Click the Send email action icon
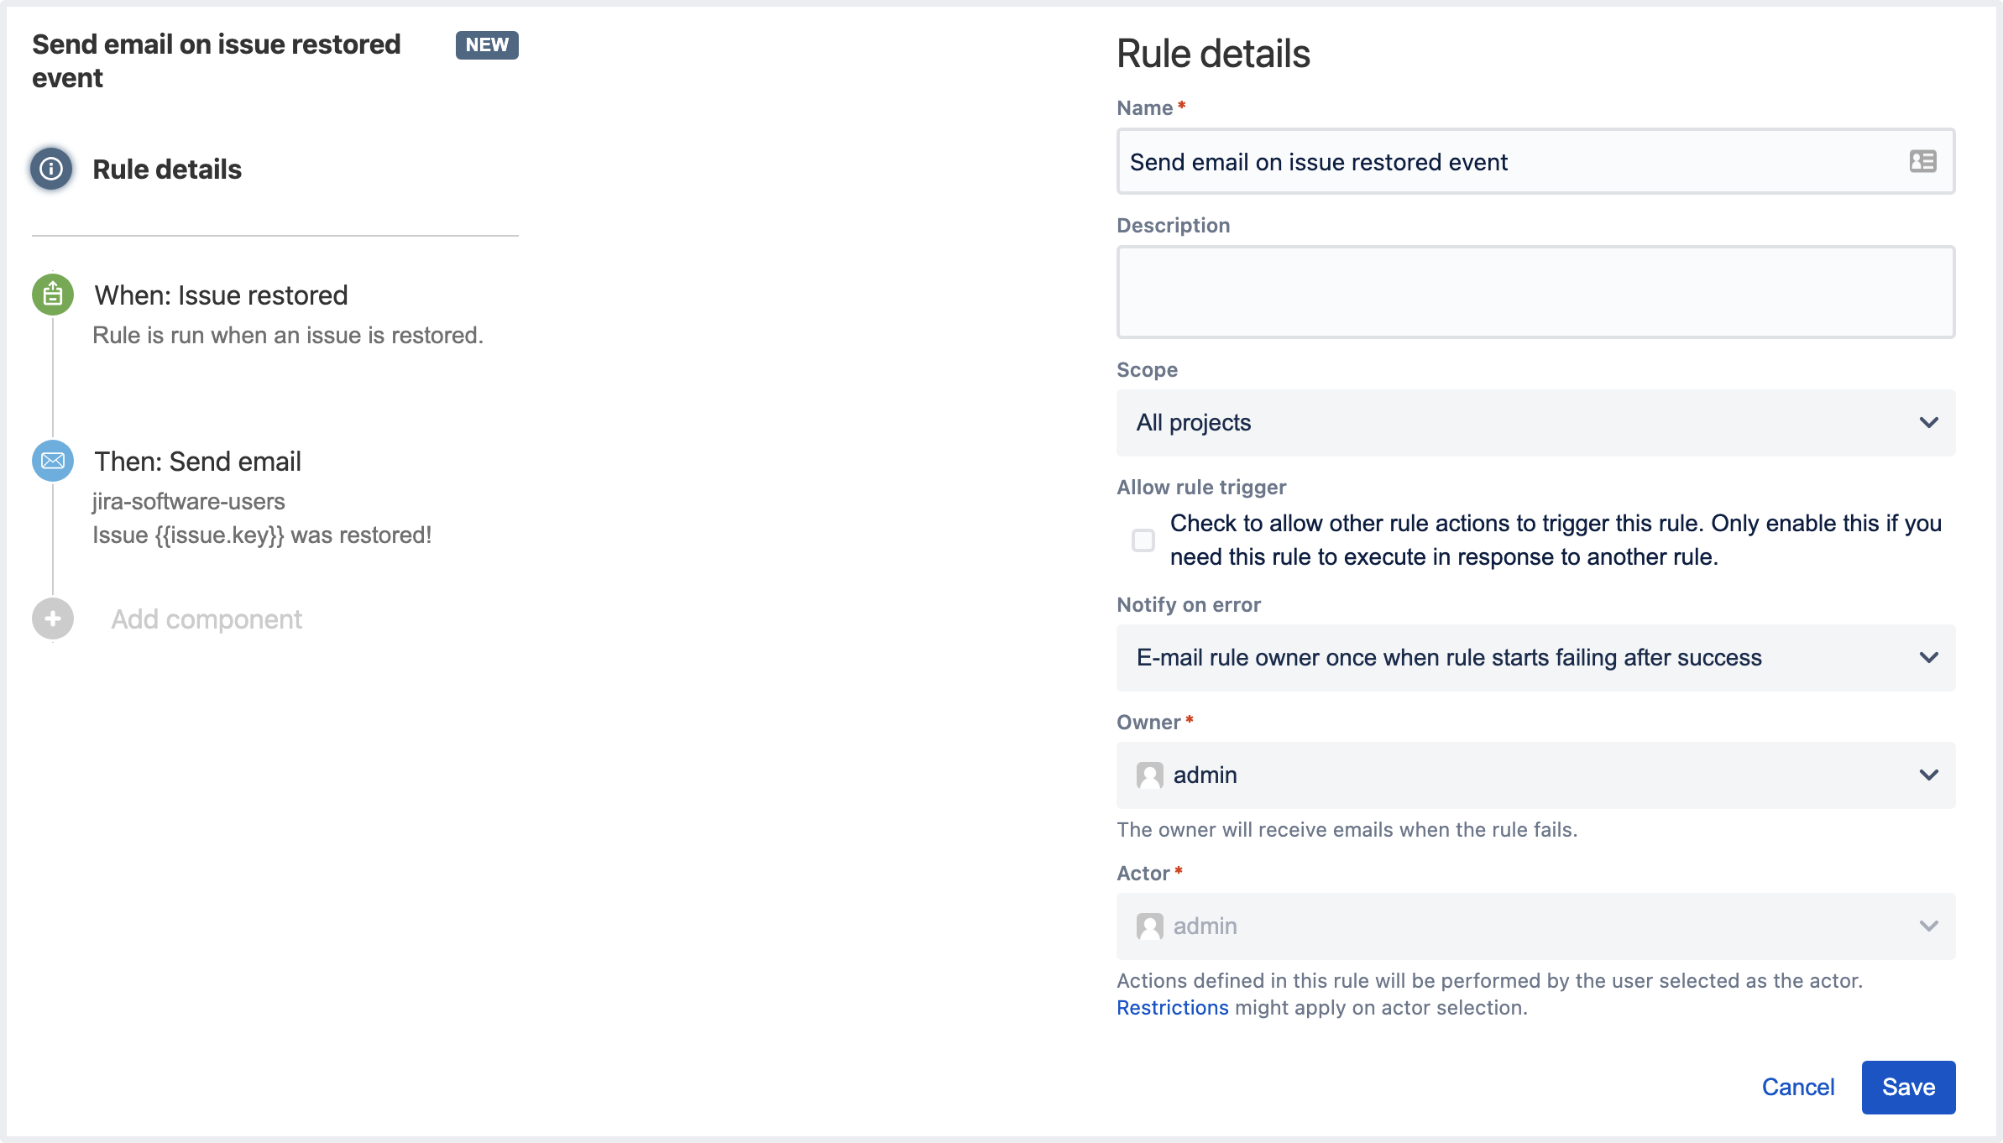The height and width of the screenshot is (1143, 2003). tap(51, 461)
